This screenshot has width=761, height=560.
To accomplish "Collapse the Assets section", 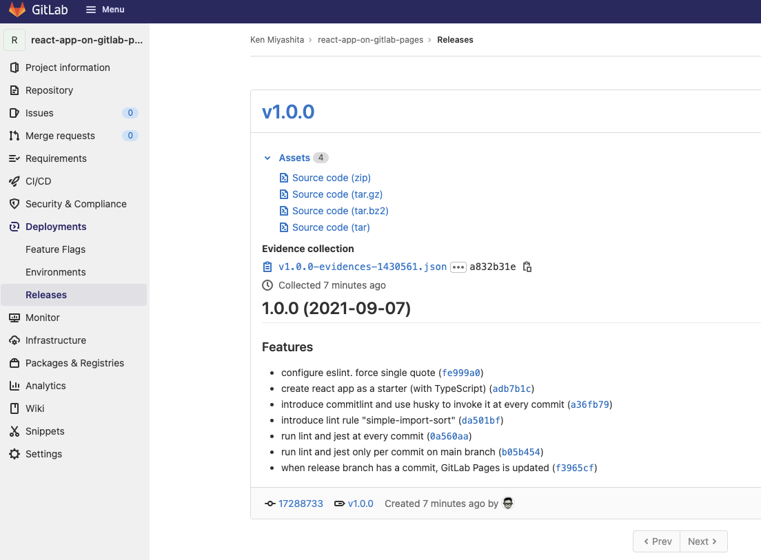I will coord(267,158).
